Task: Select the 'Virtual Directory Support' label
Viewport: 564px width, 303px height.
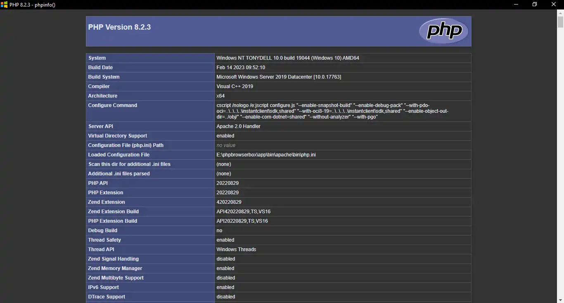Action: [117, 136]
